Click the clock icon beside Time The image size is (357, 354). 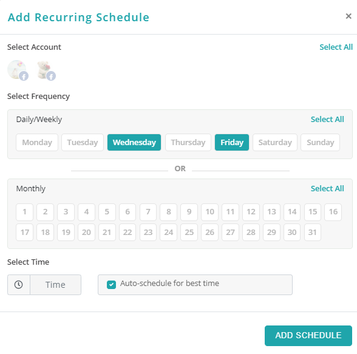pyautogui.click(x=19, y=285)
